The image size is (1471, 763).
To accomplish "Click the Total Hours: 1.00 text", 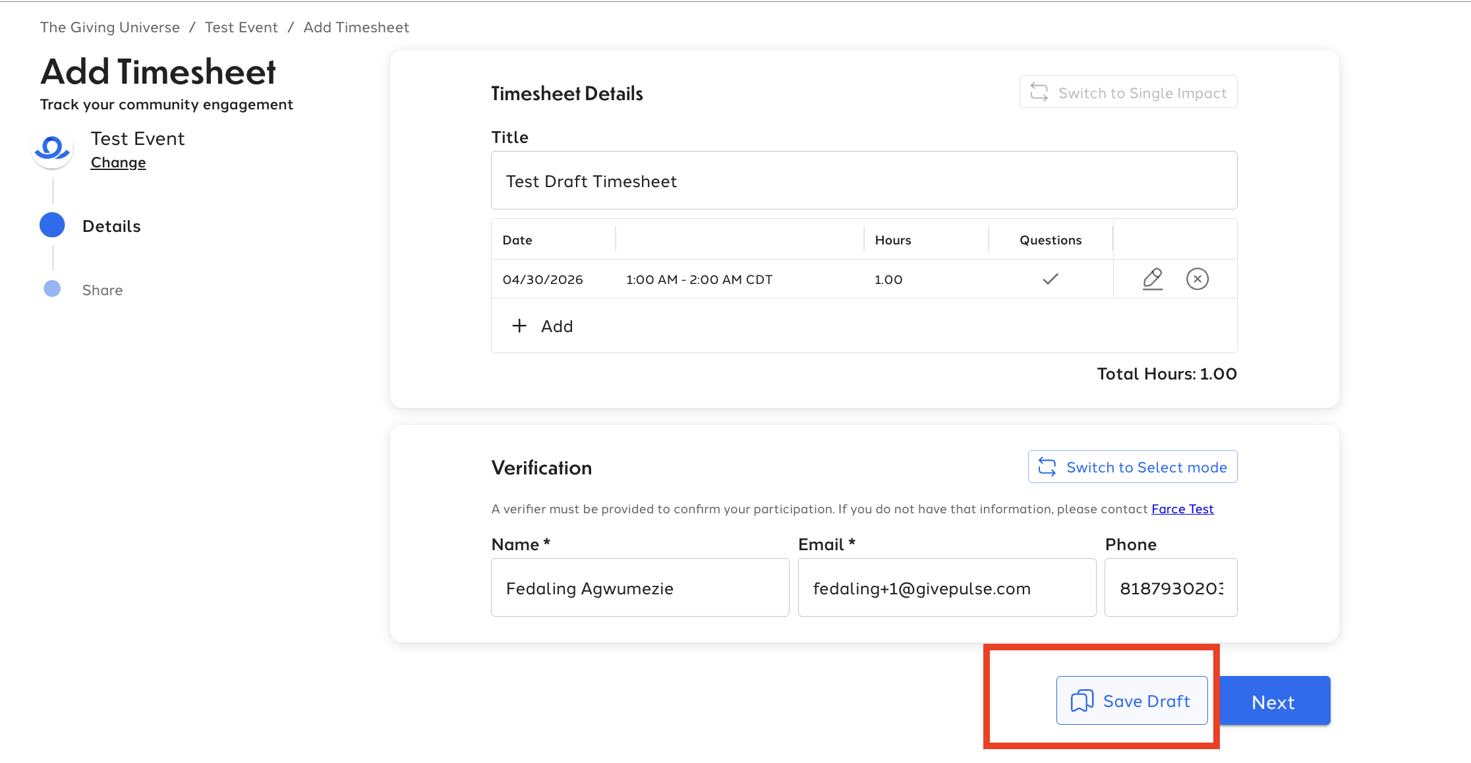I will click(x=1167, y=374).
